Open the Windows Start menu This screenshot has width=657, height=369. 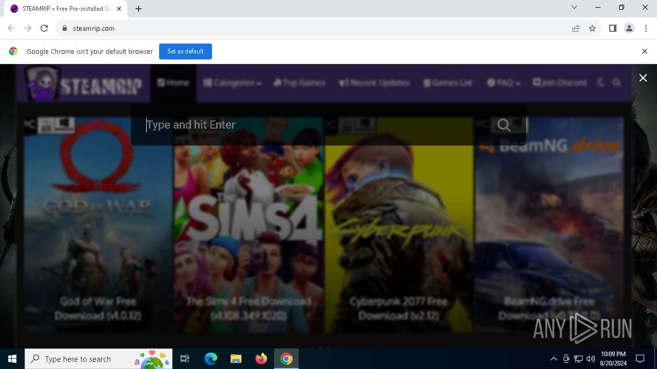point(12,359)
